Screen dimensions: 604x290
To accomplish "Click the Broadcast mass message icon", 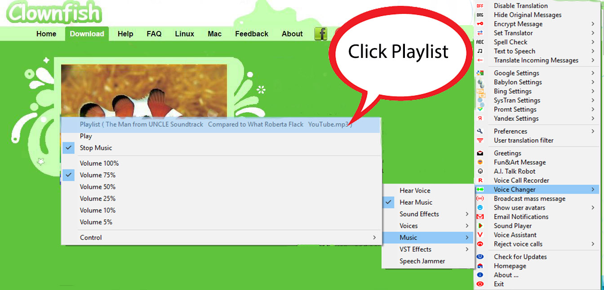I will (x=480, y=198).
